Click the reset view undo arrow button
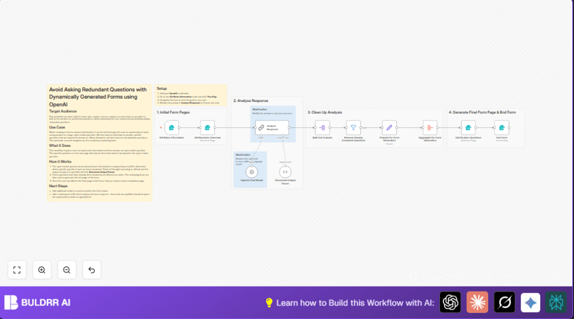Image resolution: width=574 pixels, height=319 pixels. coord(91,270)
